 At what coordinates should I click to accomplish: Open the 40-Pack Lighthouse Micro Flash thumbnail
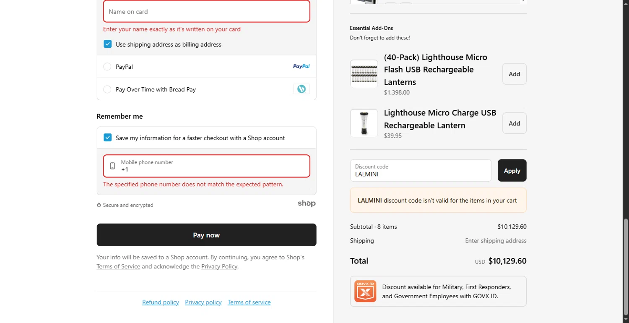click(x=364, y=74)
